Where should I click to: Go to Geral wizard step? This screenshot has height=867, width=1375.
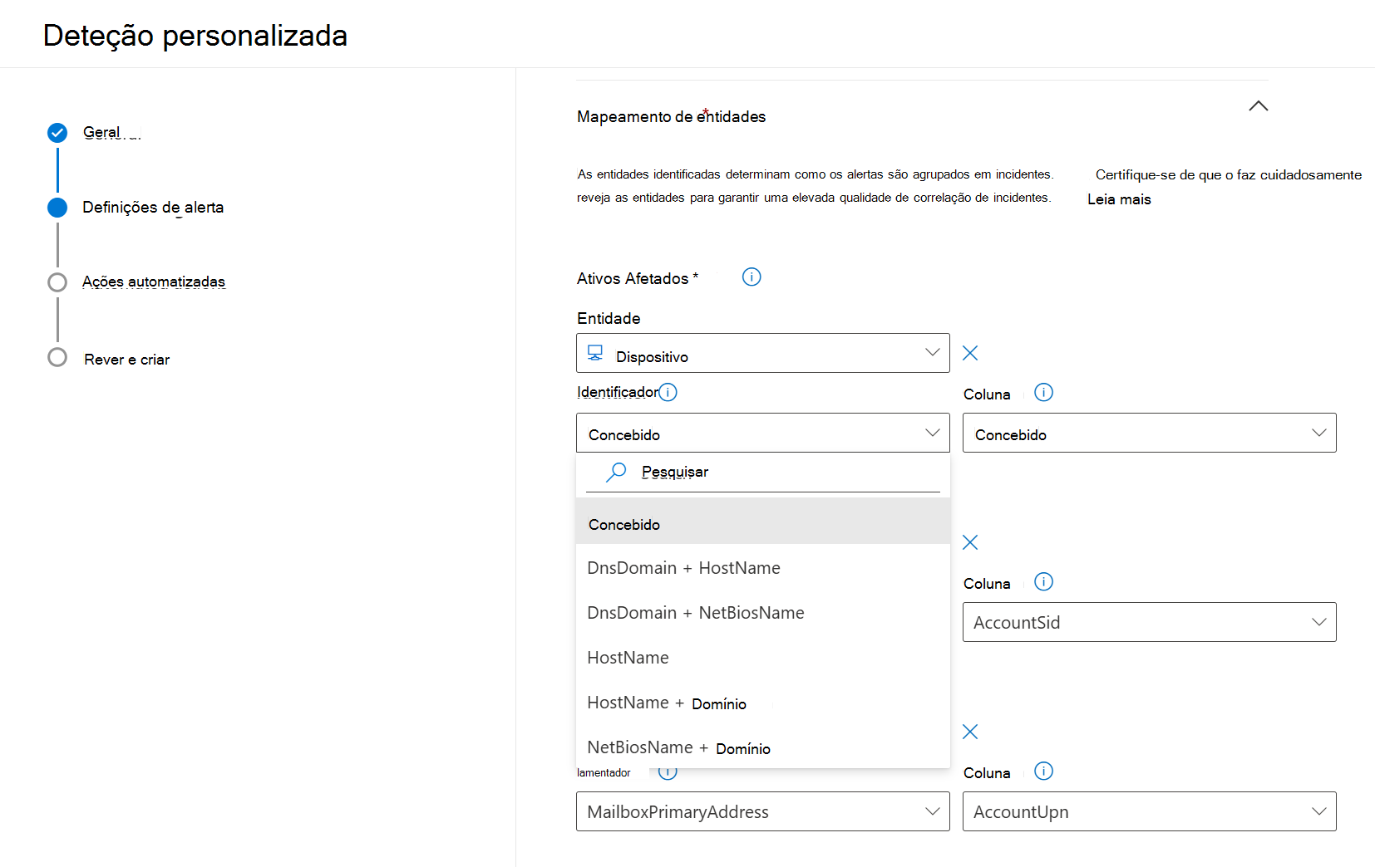click(x=102, y=133)
